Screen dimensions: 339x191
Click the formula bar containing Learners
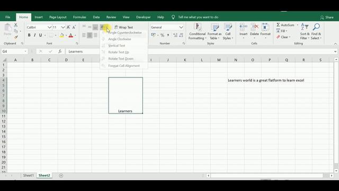tap(199, 51)
